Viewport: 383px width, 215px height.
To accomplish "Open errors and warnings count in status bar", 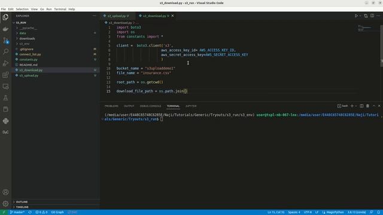I will pos(41,213).
